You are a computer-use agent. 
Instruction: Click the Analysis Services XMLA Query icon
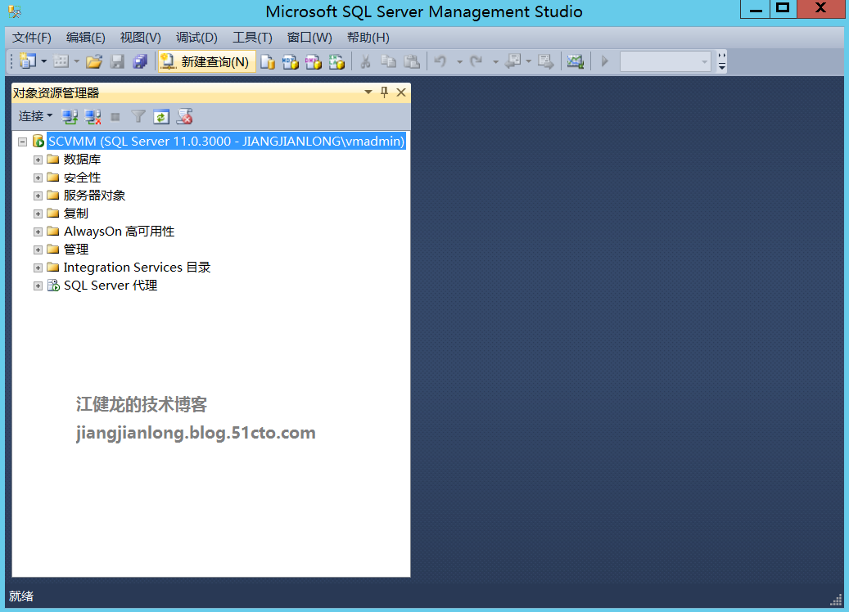pos(336,61)
